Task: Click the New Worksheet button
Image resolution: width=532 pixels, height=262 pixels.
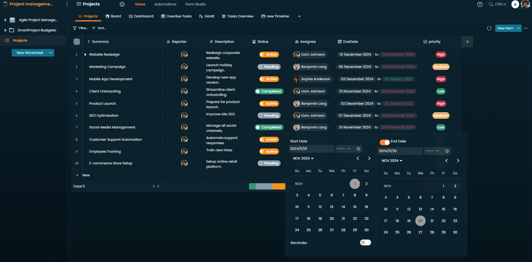Action: click(x=30, y=53)
